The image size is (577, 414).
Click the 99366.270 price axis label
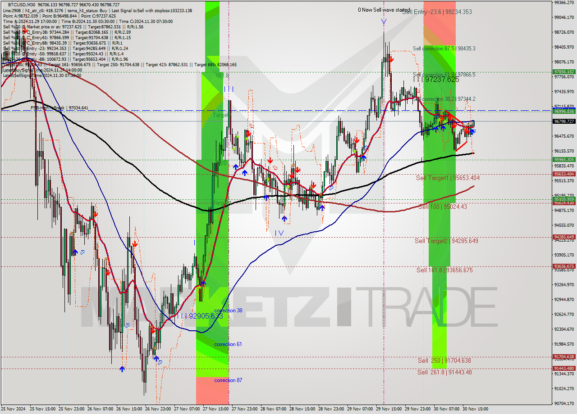pos(564,2)
